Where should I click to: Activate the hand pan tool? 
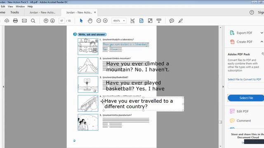click(x=90, y=21)
